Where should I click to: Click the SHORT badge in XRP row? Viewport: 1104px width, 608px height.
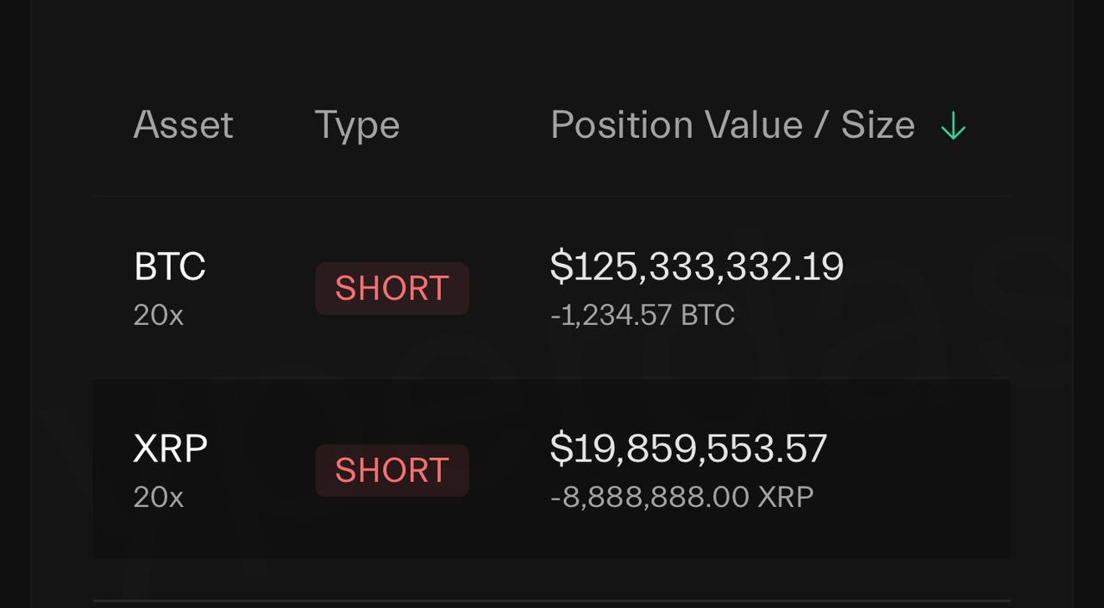click(x=392, y=470)
